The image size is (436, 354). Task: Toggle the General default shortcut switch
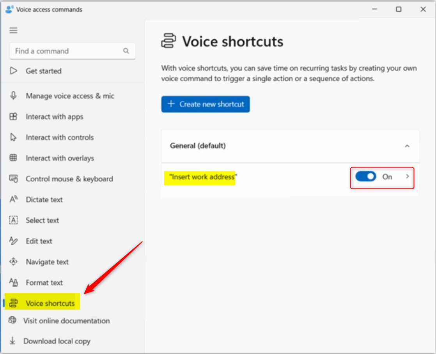pos(366,176)
